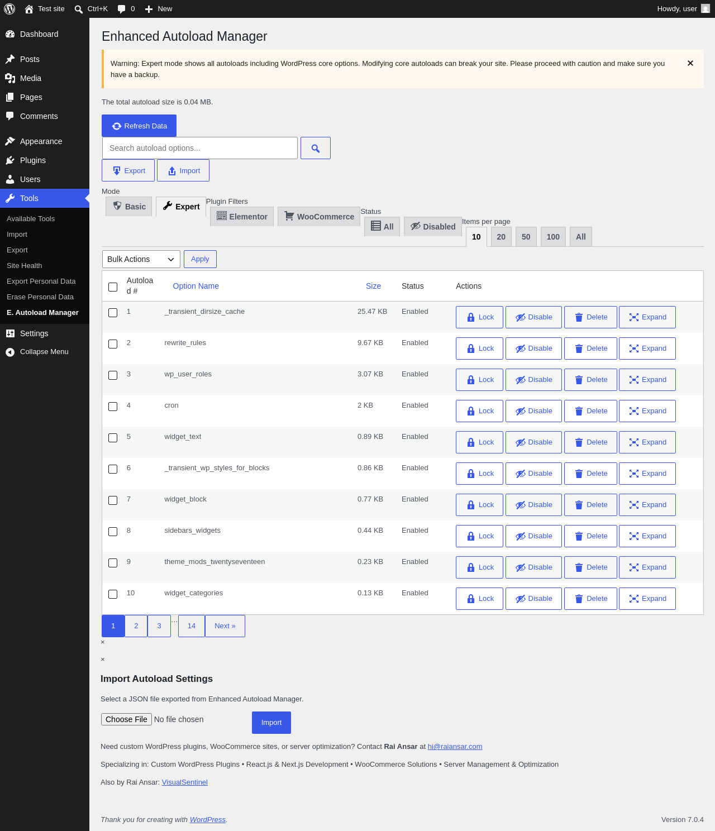Viewport: 715px width, 831px height.
Task: Click the Import button beside Export
Action: 183,170
